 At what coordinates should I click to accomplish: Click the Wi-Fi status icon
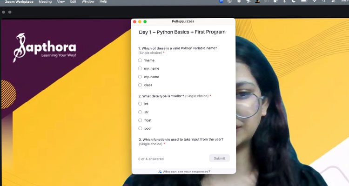click(314, 2)
